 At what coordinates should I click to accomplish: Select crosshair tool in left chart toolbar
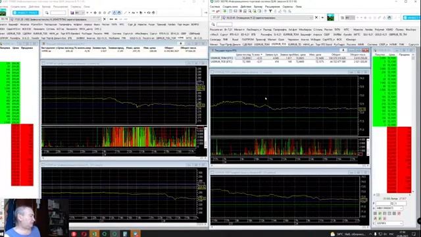pyautogui.click(x=95, y=13)
